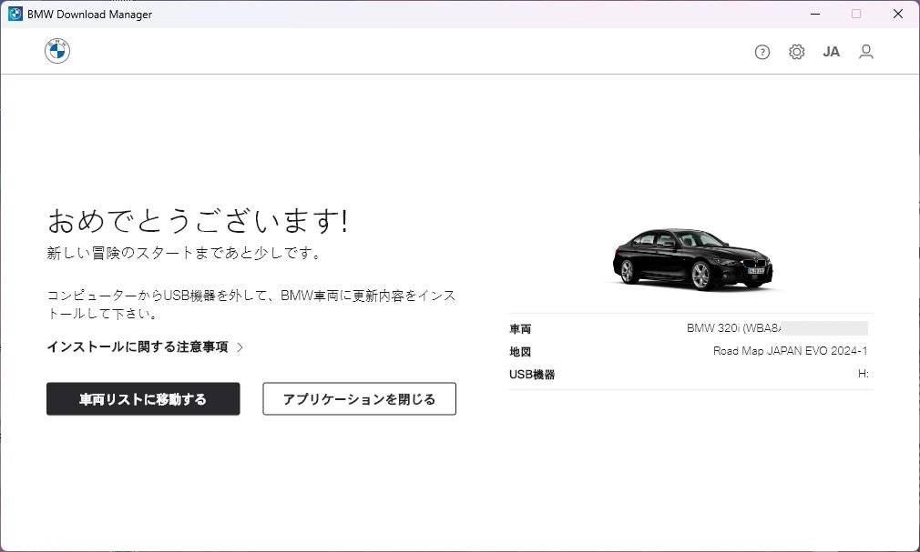Screen dimensions: 920x552
Task: Click the black BMW 320i car image
Action: pyautogui.click(x=692, y=259)
